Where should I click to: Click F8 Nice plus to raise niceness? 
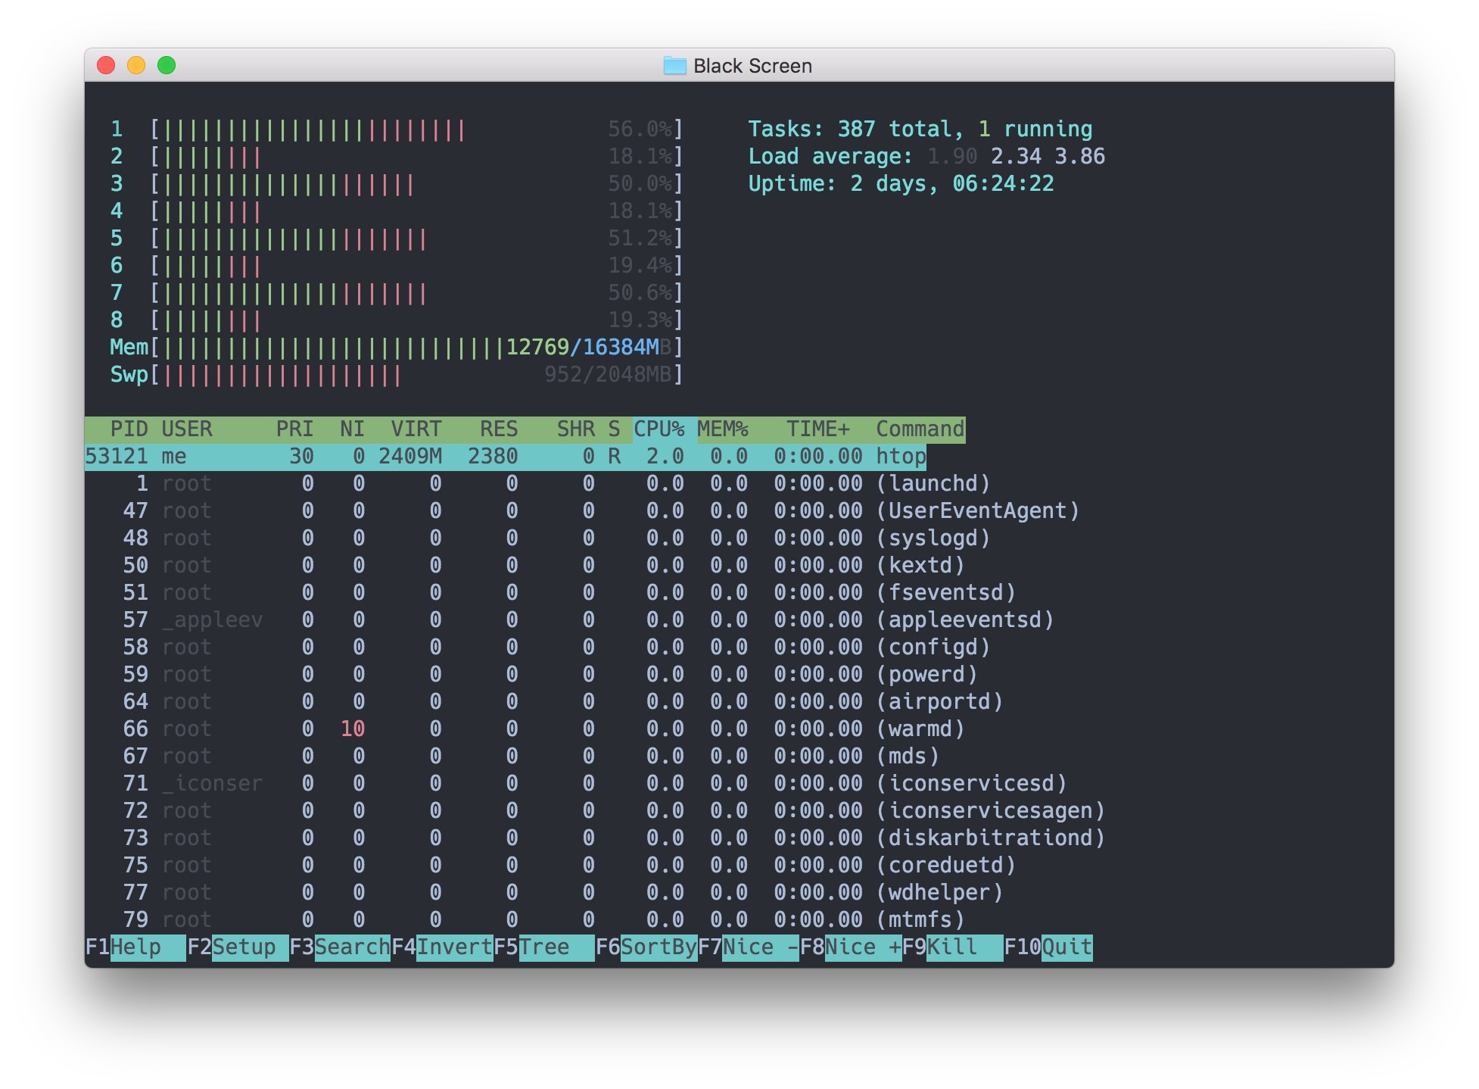coord(861,947)
